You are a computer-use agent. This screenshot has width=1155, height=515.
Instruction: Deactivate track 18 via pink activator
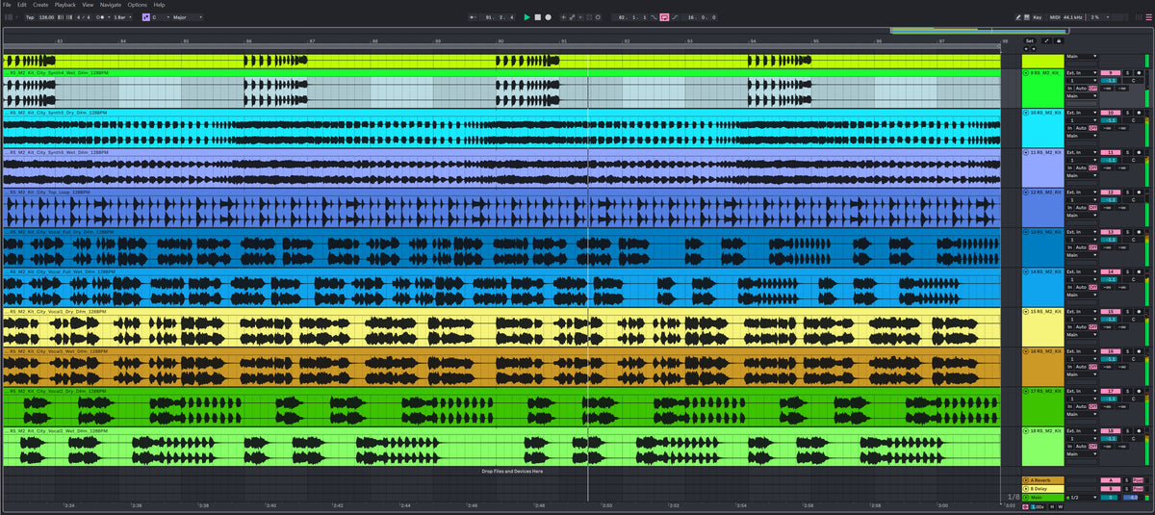tap(1110, 430)
